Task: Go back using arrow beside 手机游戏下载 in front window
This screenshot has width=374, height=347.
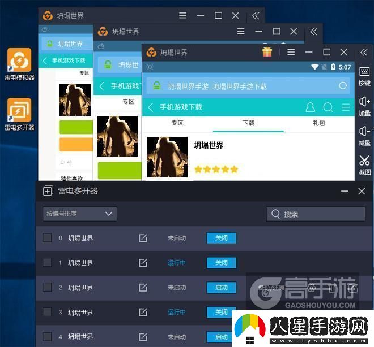Action: [x=150, y=107]
